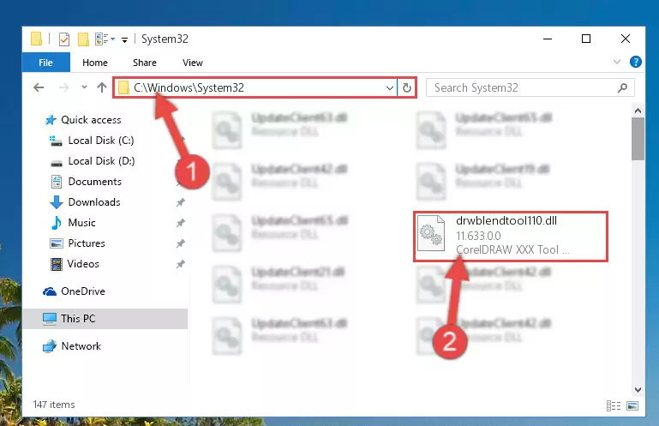Switch to large thumbnails view icon
This screenshot has width=659, height=426.
point(632,405)
